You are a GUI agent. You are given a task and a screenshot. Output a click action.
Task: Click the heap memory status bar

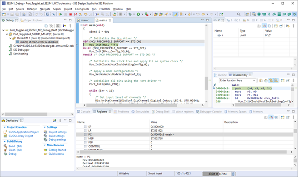[x=217, y=174]
